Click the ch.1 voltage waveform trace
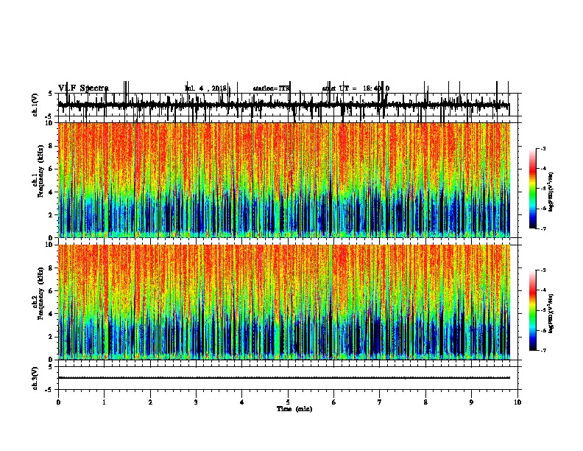Screen dimensions: 583x451 click(x=284, y=105)
